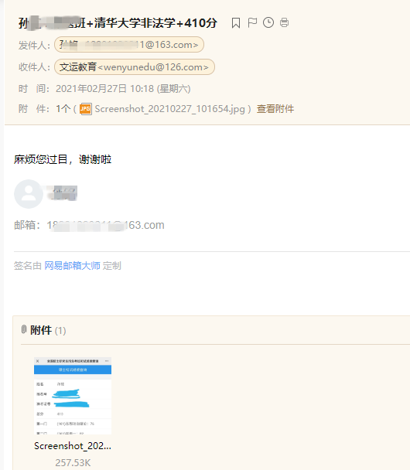
Task: Click the sender's avatar in the signature
Action: point(29,194)
